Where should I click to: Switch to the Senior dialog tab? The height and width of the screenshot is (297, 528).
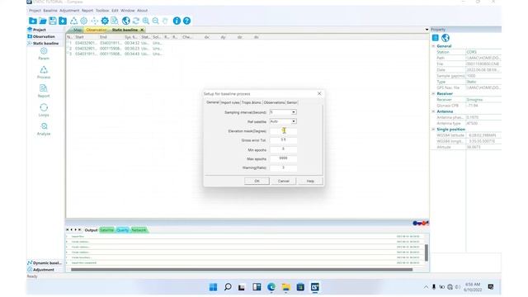click(292, 102)
